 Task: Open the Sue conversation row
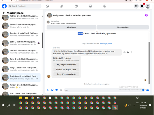(21, 93)
